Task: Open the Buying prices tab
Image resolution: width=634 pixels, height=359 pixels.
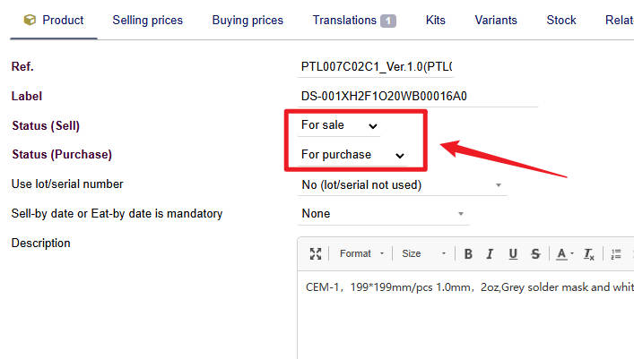Action: tap(248, 20)
